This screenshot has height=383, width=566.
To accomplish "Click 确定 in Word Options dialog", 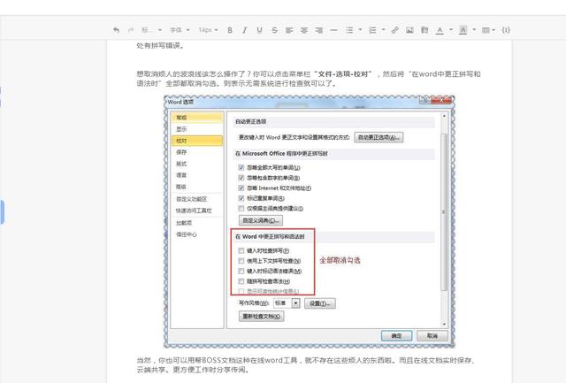I will (x=397, y=336).
